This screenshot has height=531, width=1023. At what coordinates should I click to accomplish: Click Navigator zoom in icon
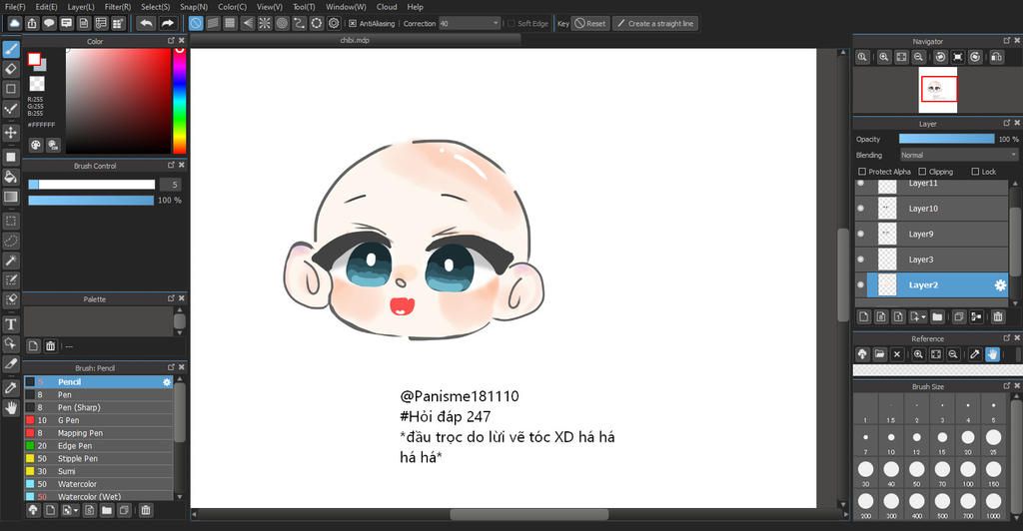883,57
